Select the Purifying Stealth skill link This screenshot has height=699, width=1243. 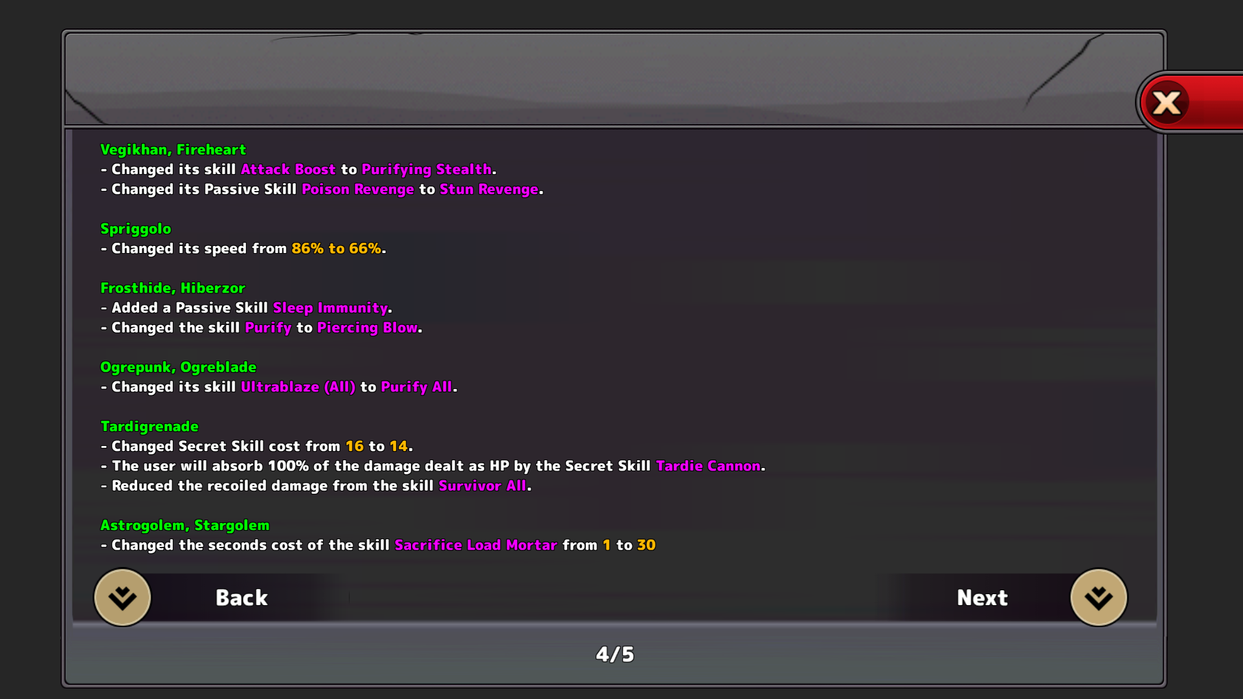[427, 170]
